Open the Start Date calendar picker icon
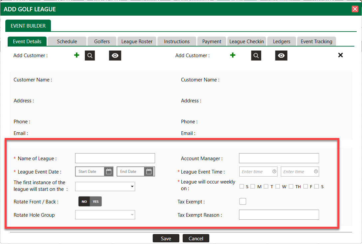 click(109, 172)
